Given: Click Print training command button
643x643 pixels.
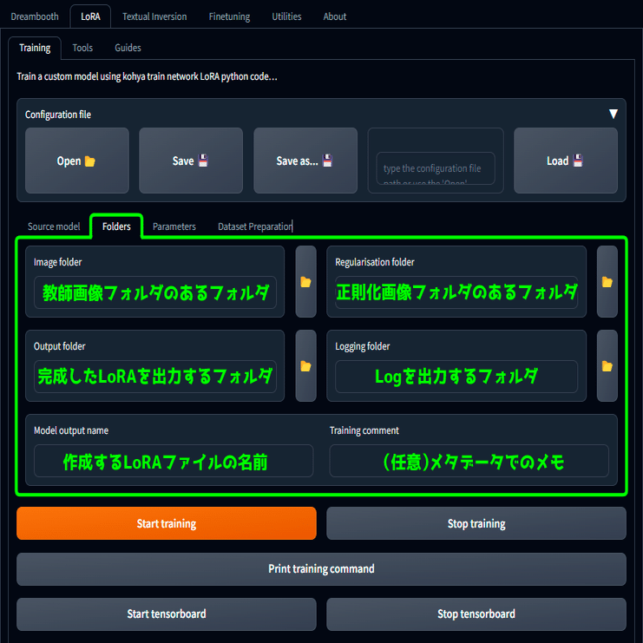Looking at the screenshot, I should (x=321, y=568).
